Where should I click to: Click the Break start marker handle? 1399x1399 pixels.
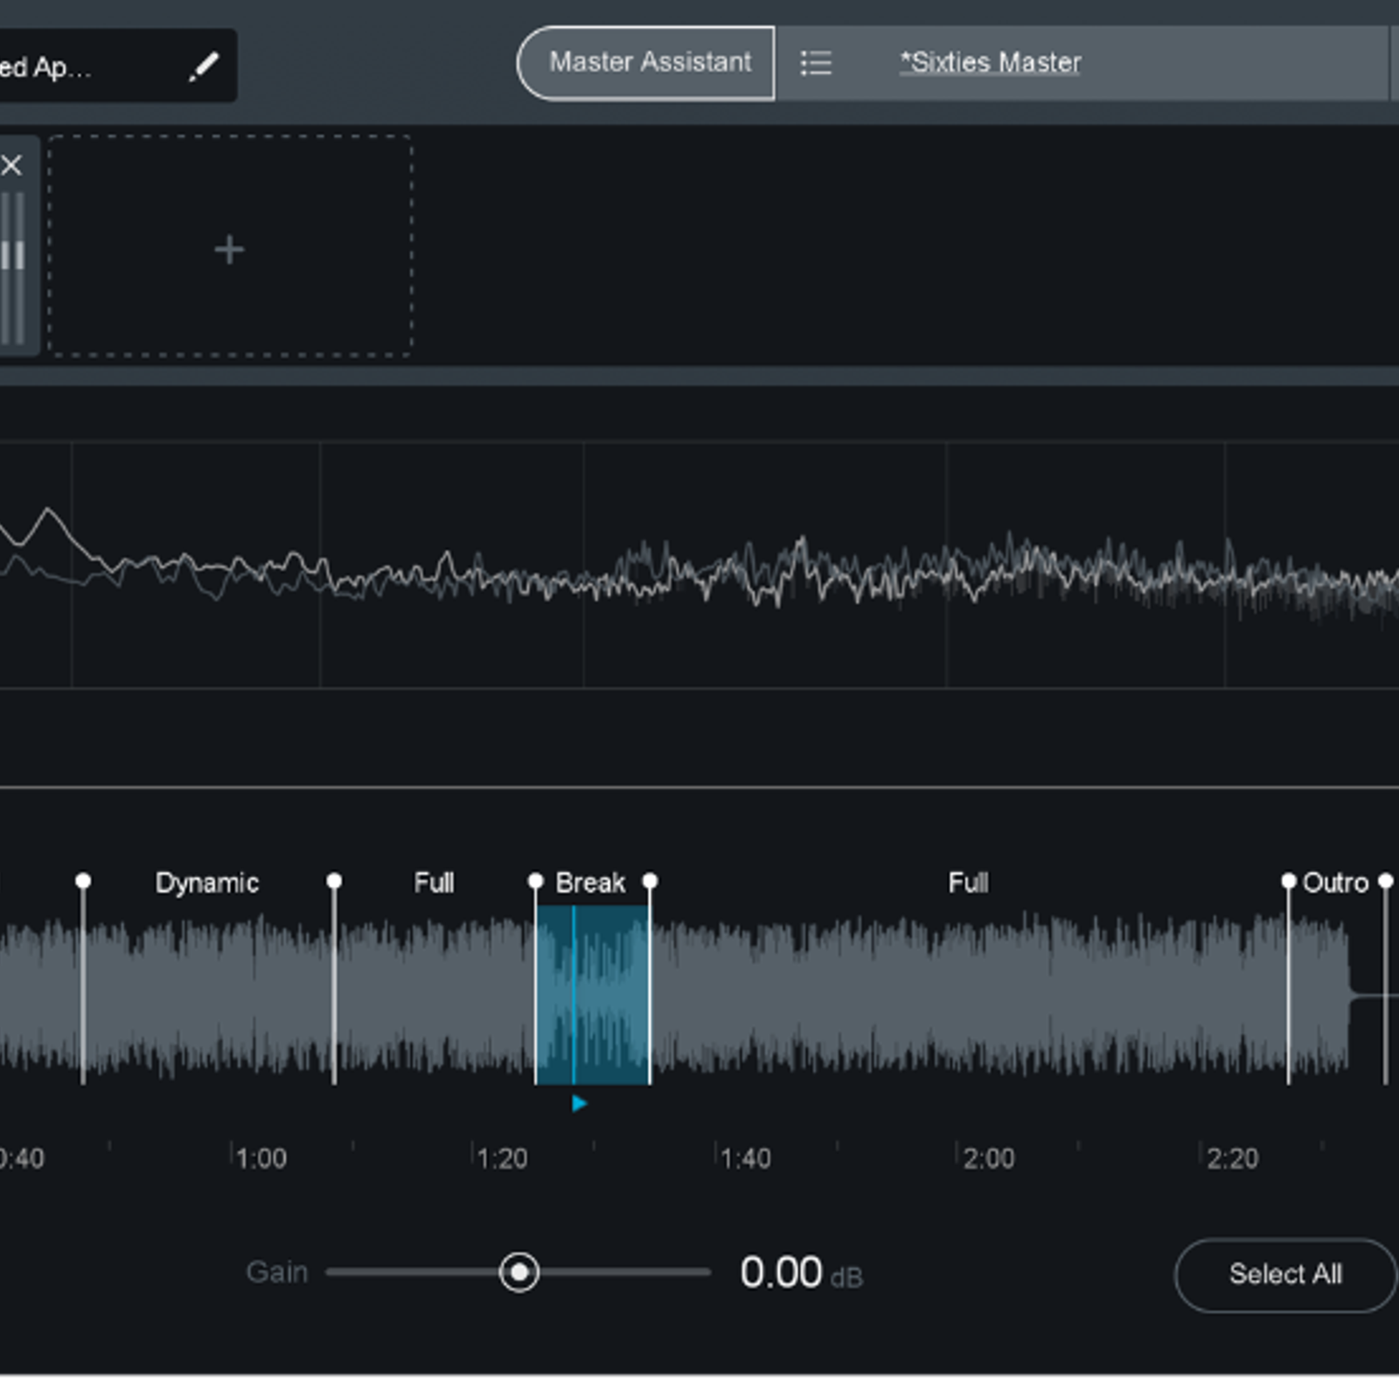[536, 880]
